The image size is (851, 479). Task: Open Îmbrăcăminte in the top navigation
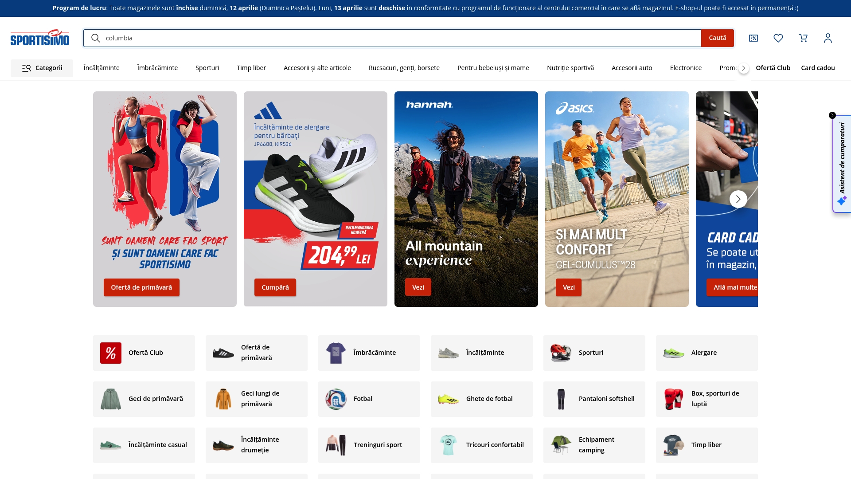[x=157, y=68]
